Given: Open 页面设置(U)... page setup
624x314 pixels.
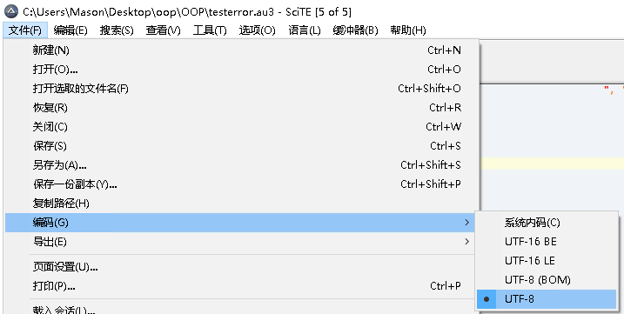Looking at the screenshot, I should [x=242, y=267].
